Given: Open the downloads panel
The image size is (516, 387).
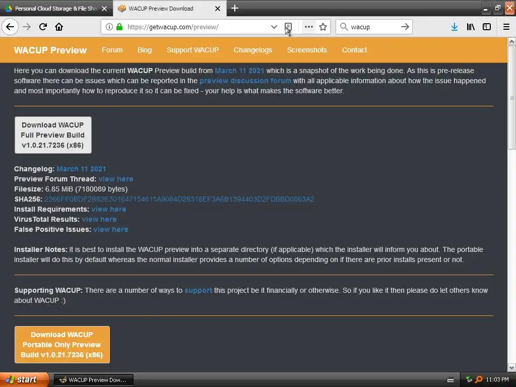Looking at the screenshot, I should 455,27.
